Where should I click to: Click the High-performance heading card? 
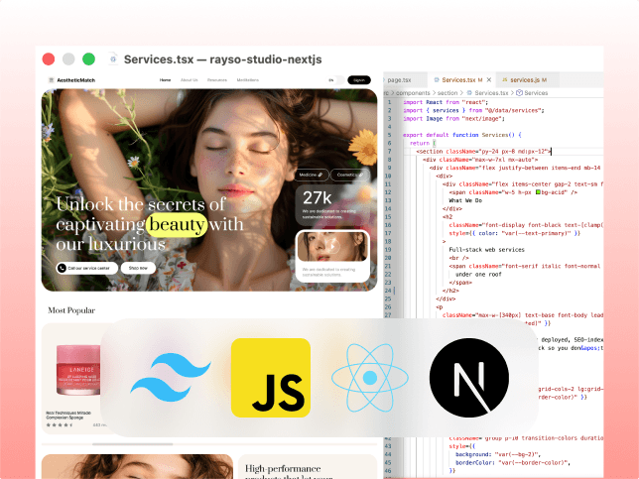tap(308, 467)
